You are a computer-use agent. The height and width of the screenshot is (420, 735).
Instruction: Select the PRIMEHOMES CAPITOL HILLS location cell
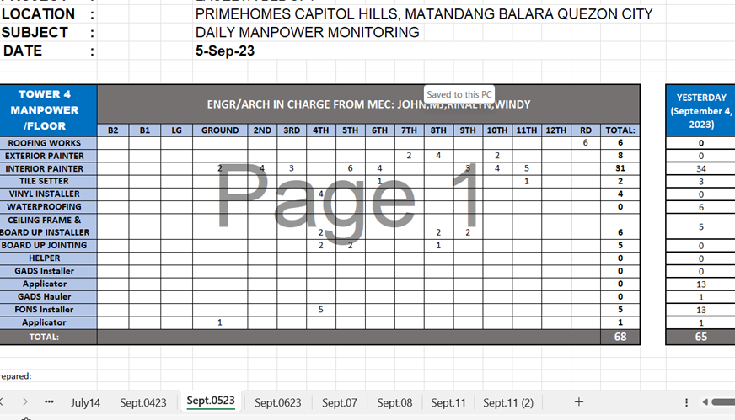click(x=424, y=14)
